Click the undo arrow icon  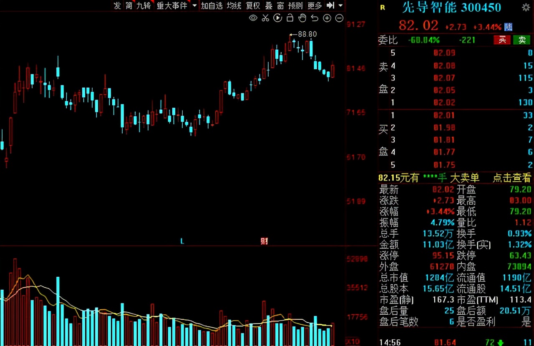tap(315, 18)
